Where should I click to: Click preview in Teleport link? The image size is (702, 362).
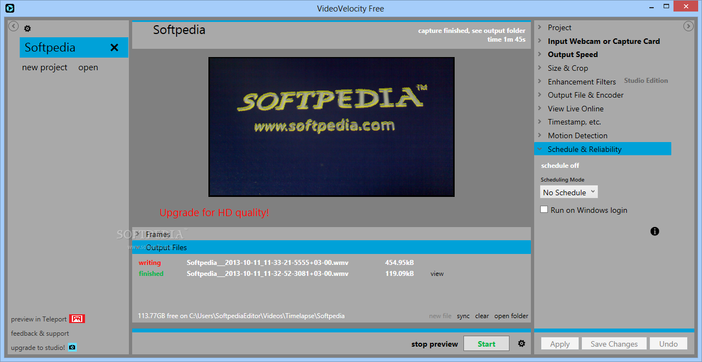pyautogui.click(x=39, y=319)
